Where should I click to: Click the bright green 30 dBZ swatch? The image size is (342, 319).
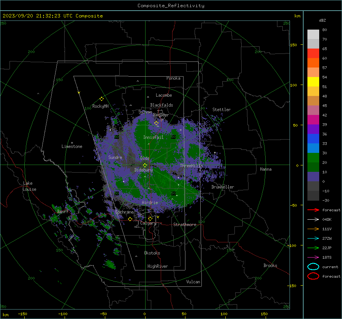click(x=313, y=158)
